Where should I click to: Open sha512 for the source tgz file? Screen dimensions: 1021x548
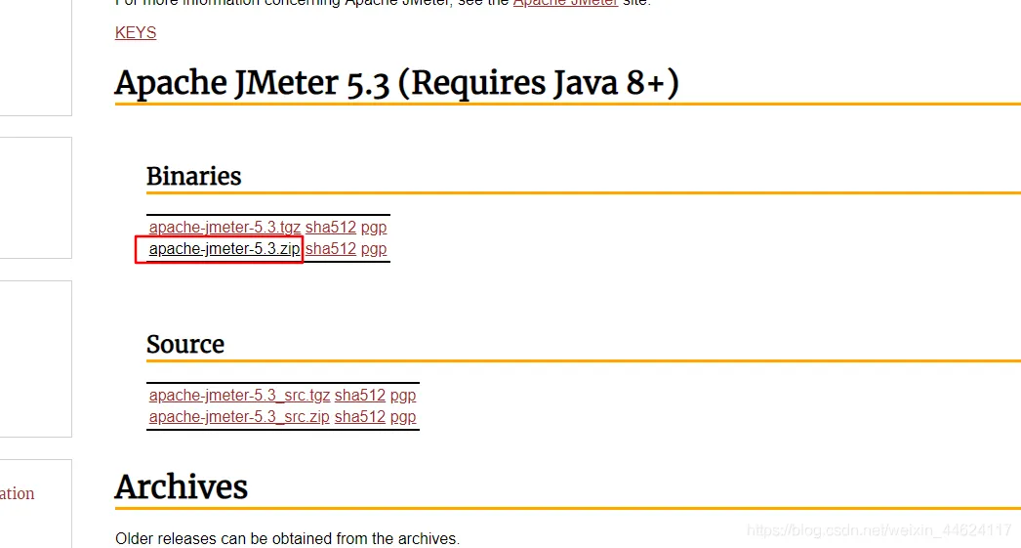pos(360,395)
